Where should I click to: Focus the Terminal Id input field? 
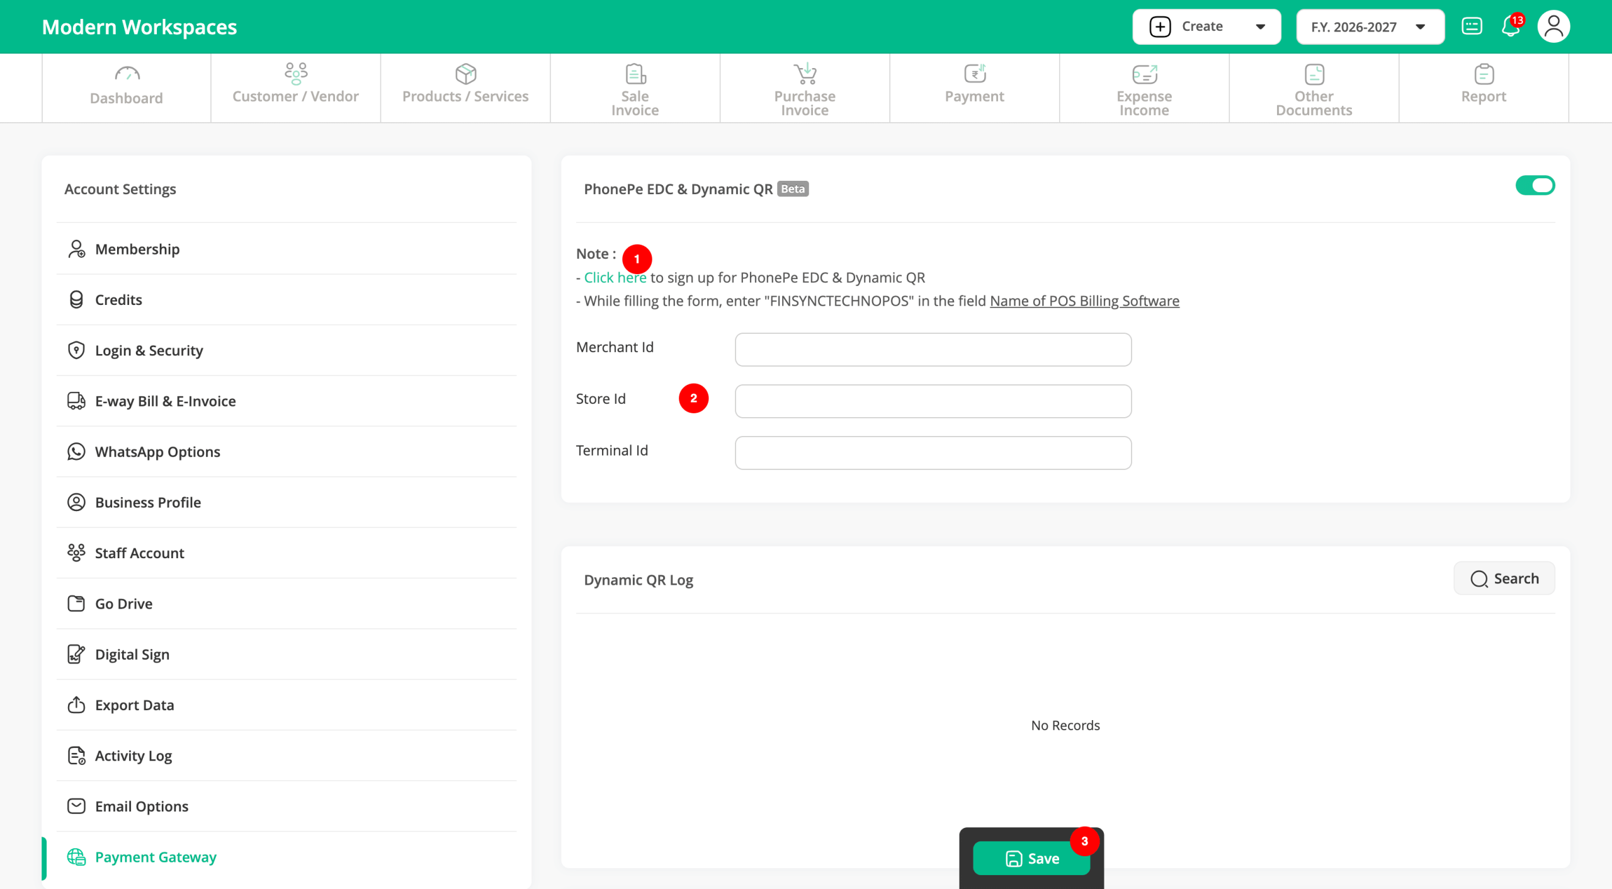click(933, 453)
